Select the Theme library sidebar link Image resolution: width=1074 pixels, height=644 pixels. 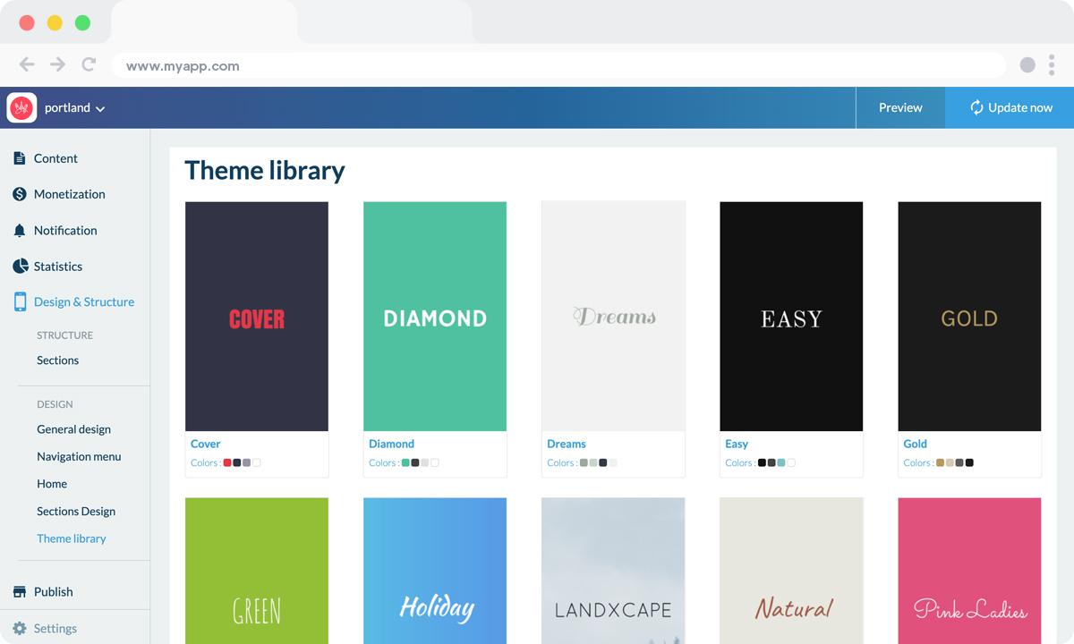[72, 538]
